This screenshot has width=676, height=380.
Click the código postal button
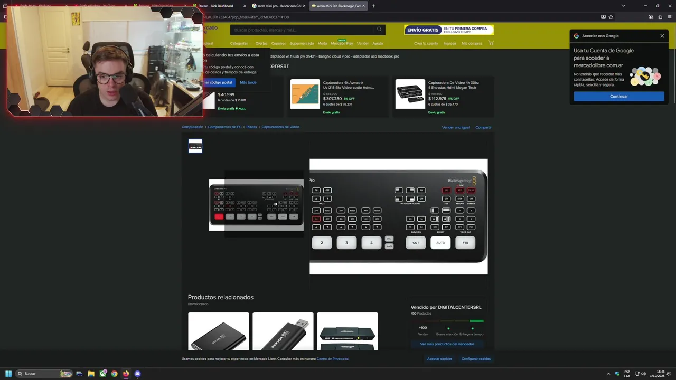[x=219, y=82]
